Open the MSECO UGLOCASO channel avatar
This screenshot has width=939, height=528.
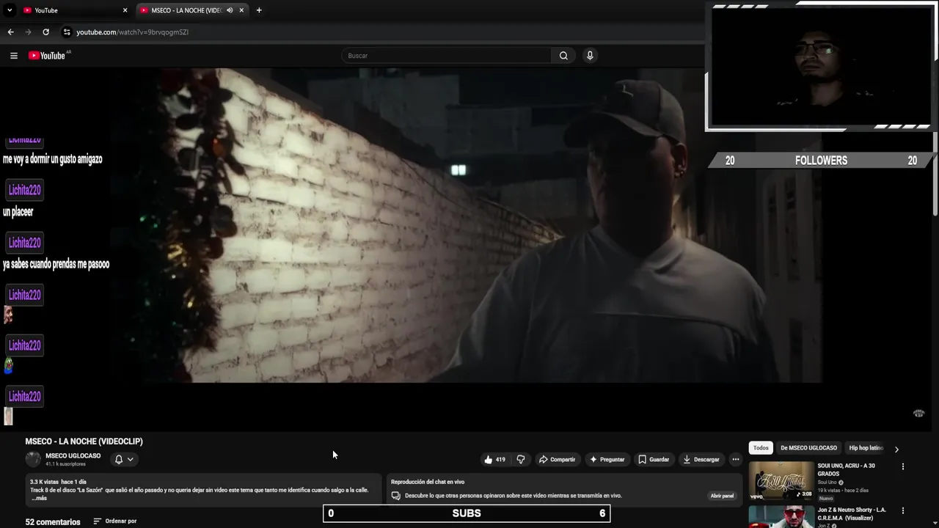click(x=33, y=460)
